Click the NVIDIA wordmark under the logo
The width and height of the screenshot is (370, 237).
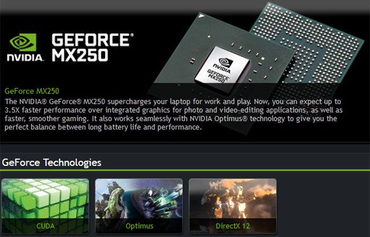tap(25, 58)
